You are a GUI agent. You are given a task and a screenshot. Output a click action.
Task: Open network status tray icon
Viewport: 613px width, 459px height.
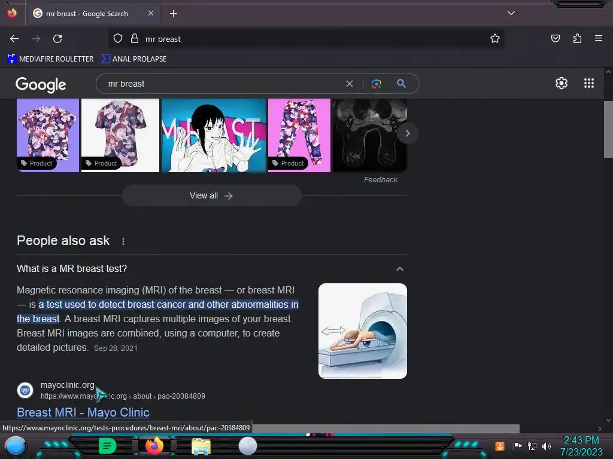(532, 446)
